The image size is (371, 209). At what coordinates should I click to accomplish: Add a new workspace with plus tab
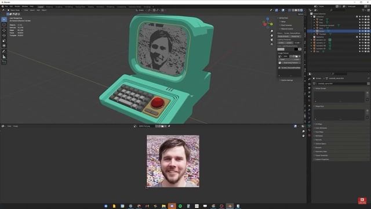coord(153,7)
